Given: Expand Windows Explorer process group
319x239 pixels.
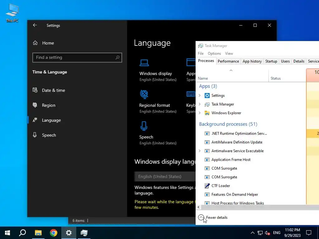Looking at the screenshot, I should [x=200, y=113].
